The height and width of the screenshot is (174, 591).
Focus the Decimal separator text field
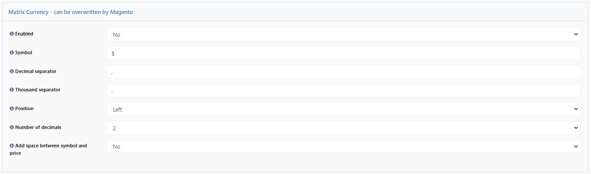(x=343, y=72)
